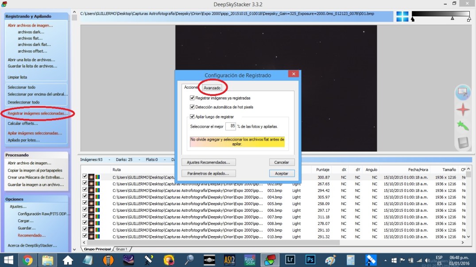476x267 pixels.
Task: Click the red star editing tool icon
Action: tap(463, 109)
